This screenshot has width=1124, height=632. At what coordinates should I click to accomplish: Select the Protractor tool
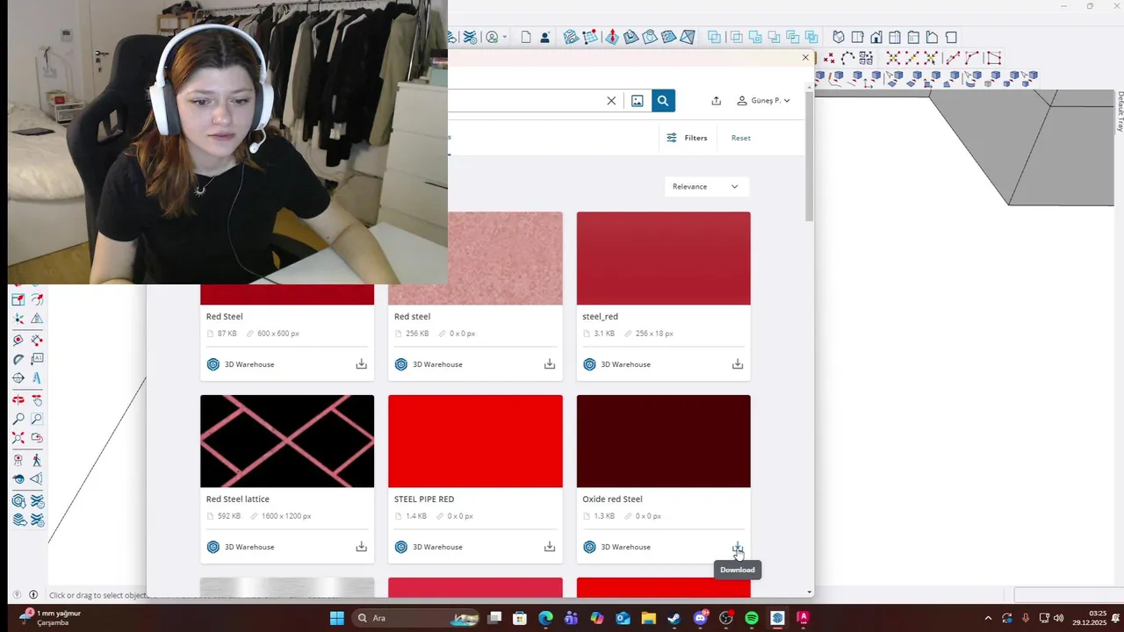(x=18, y=358)
